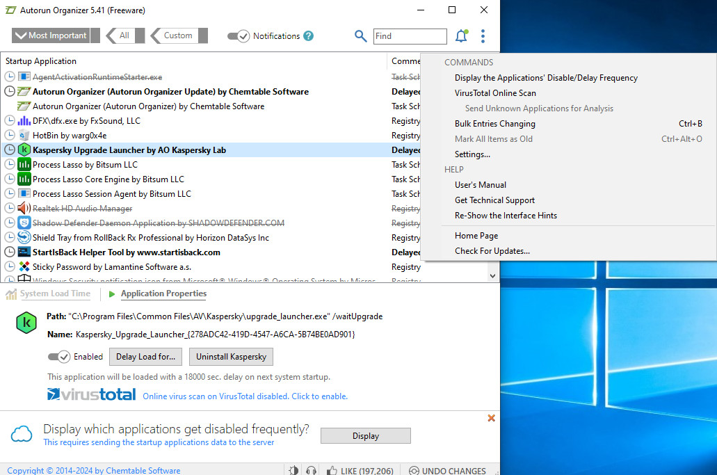This screenshot has height=475, width=717.
Task: Click the Display button in the banner
Action: point(365,435)
